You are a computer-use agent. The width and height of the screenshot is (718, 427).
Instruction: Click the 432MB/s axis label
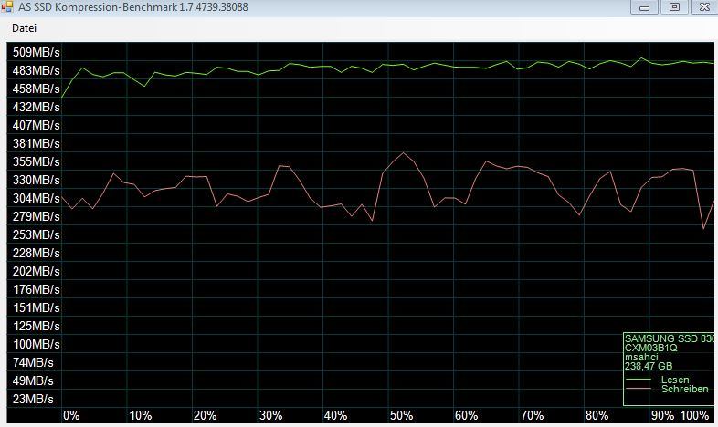pos(37,107)
